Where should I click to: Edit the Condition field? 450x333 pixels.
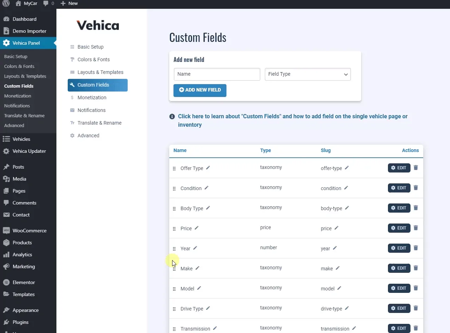click(399, 188)
